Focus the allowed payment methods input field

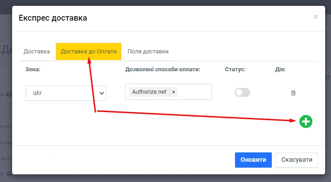[x=194, y=92]
